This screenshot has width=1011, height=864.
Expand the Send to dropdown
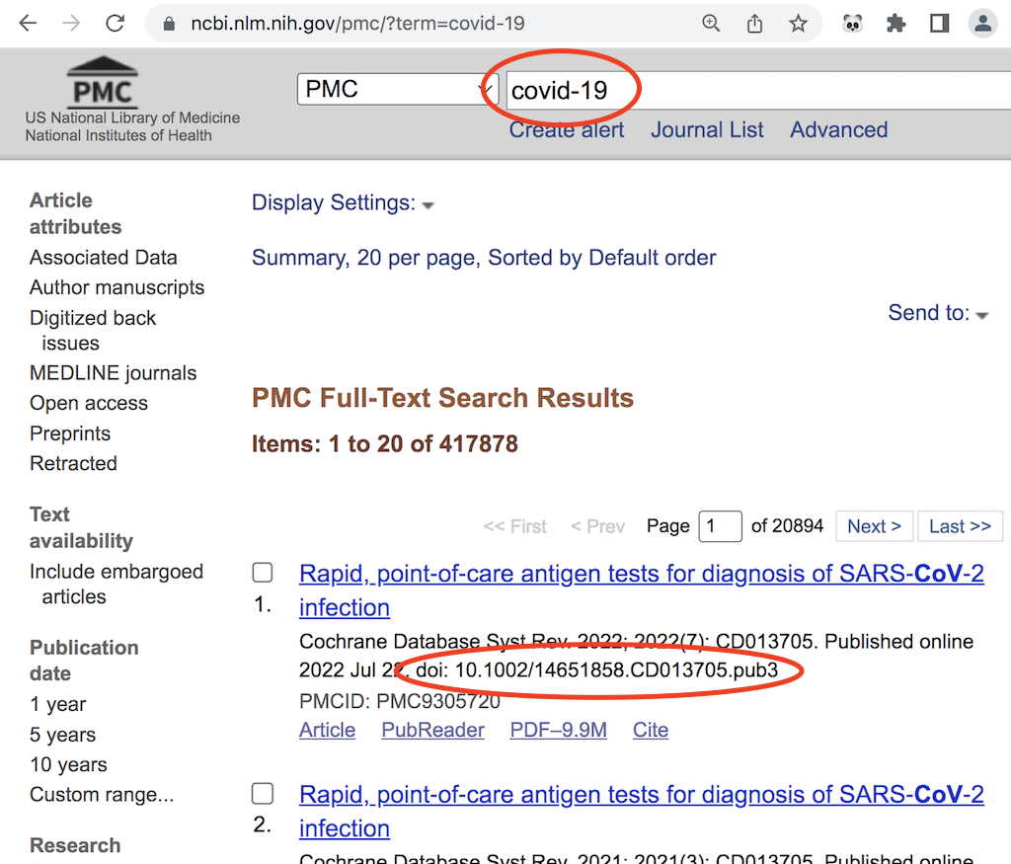coord(938,313)
